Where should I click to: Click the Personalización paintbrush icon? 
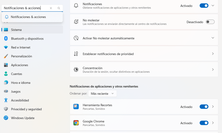pyautogui.click(x=6, y=56)
